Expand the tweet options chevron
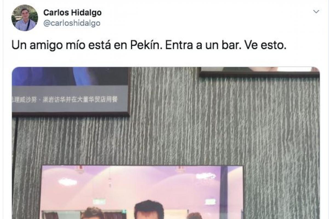329x219 pixels. pos(316,12)
